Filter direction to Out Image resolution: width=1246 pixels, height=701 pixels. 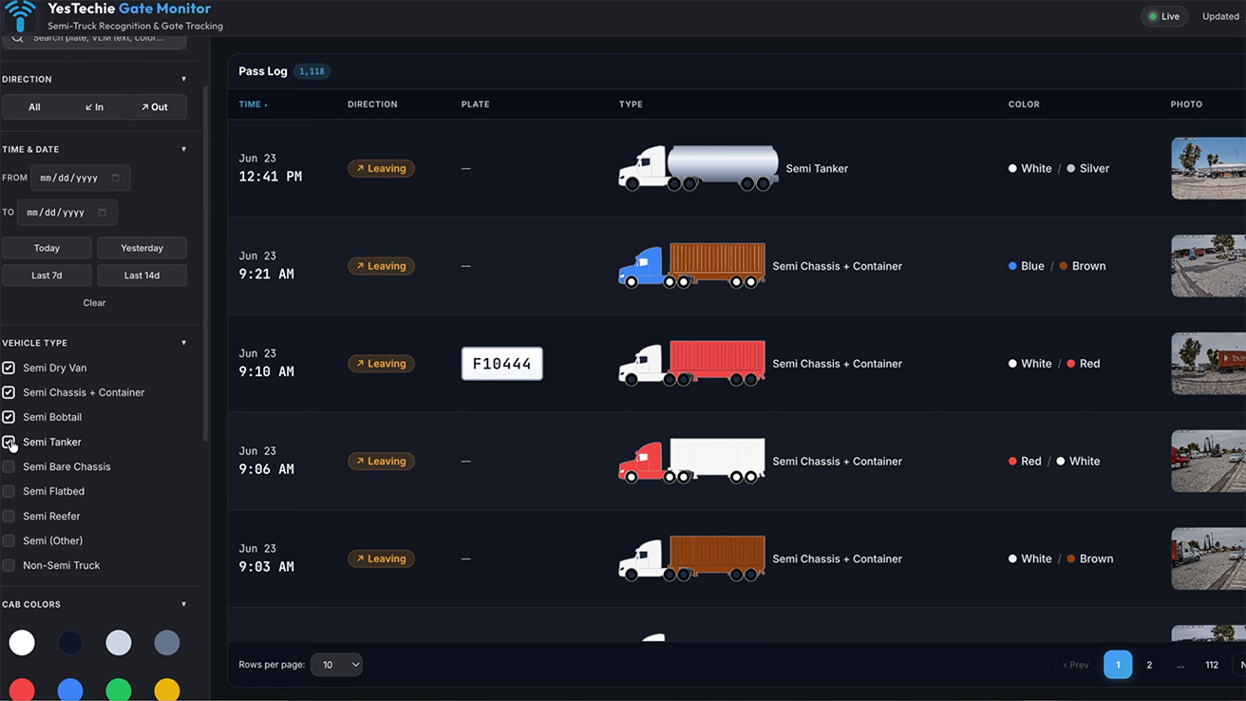[x=154, y=107]
